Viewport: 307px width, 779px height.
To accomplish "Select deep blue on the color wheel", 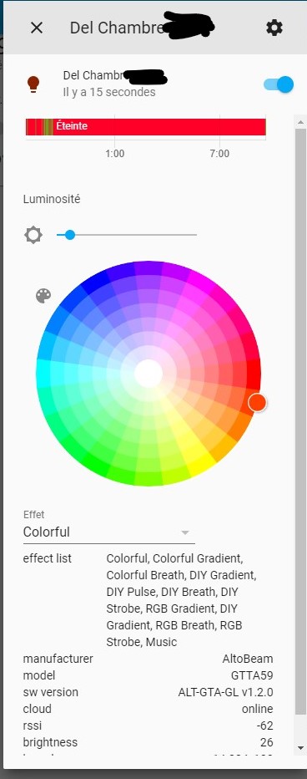I will point(95,283).
